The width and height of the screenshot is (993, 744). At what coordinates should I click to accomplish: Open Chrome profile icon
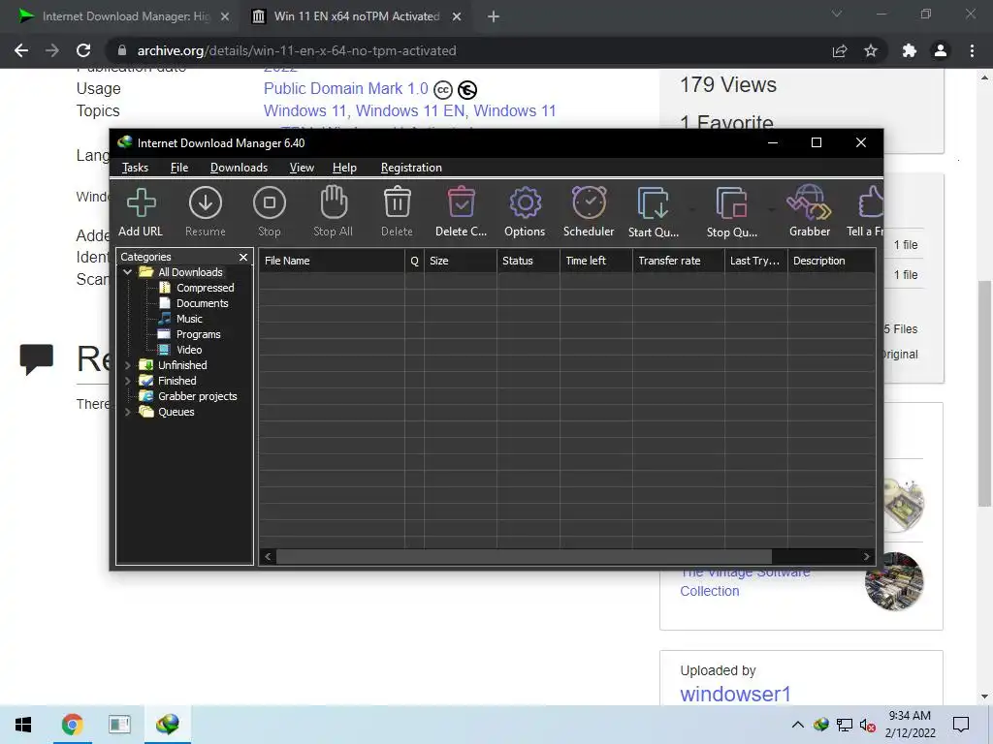[x=941, y=50]
